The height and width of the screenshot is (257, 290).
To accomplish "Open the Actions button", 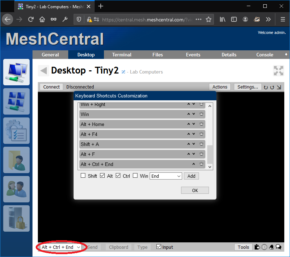I will [x=220, y=87].
